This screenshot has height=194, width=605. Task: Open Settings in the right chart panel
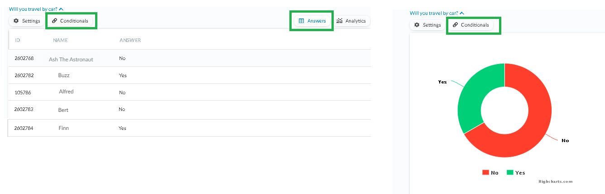[427, 25]
